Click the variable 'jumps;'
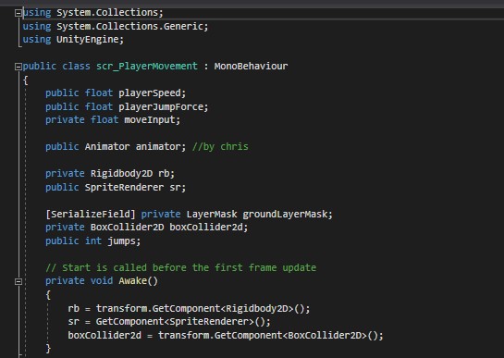This screenshot has width=504, height=358. (124, 241)
